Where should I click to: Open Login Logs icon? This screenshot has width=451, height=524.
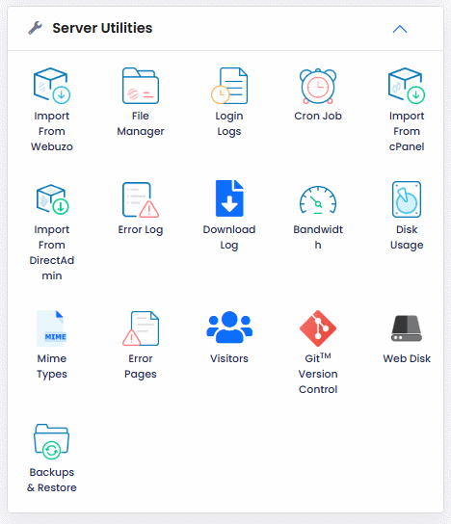pyautogui.click(x=229, y=86)
